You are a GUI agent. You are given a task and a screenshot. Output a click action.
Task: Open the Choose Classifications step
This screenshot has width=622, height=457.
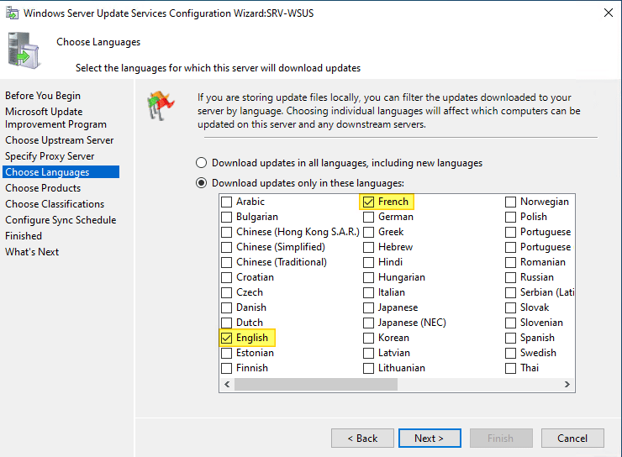pos(55,204)
